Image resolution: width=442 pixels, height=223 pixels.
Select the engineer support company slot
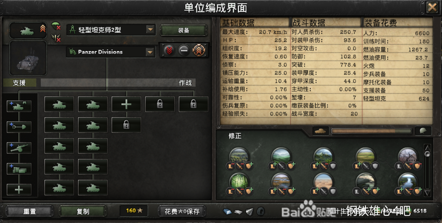click(19, 127)
